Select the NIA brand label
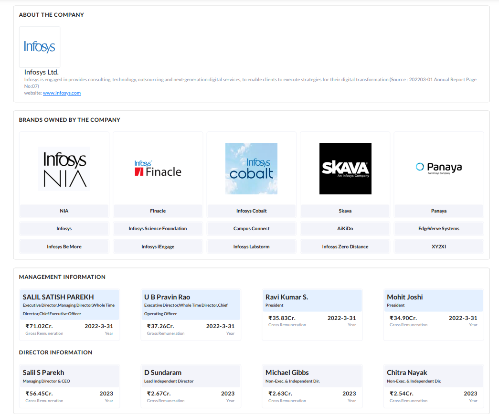499x416 pixels. pos(64,211)
